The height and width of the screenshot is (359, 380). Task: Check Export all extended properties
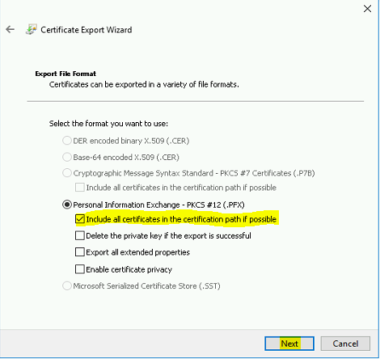click(80, 252)
